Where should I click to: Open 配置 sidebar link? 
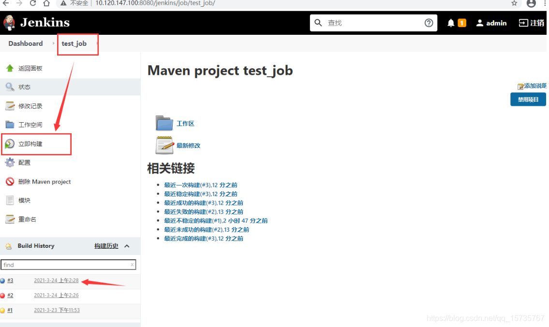pyautogui.click(x=24, y=163)
